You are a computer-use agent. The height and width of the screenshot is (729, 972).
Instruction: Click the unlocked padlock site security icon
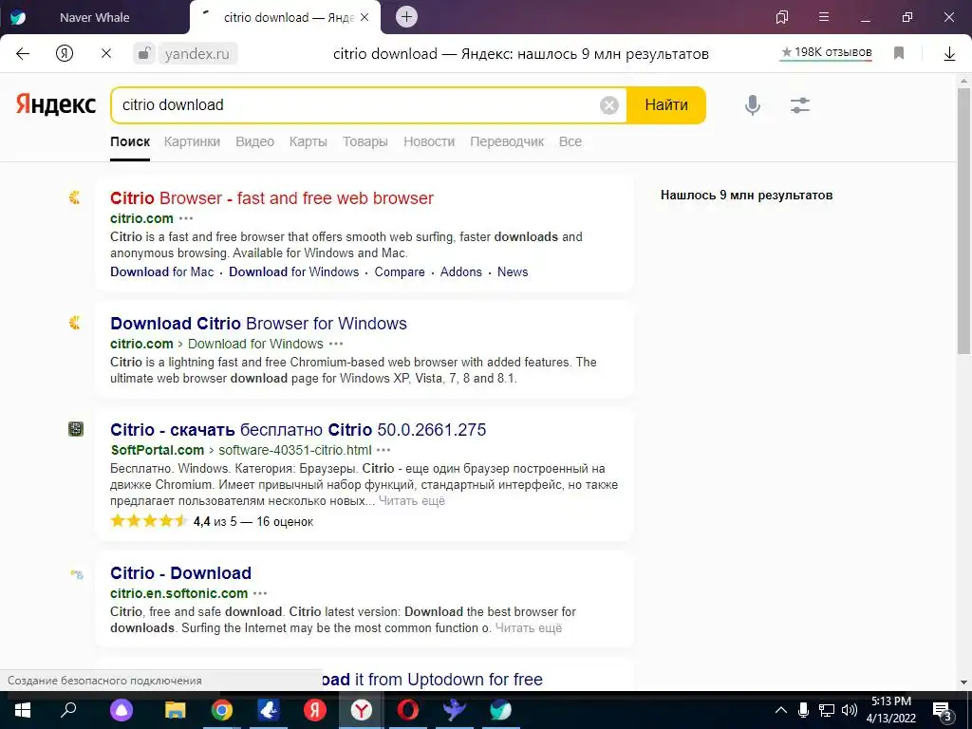(143, 53)
